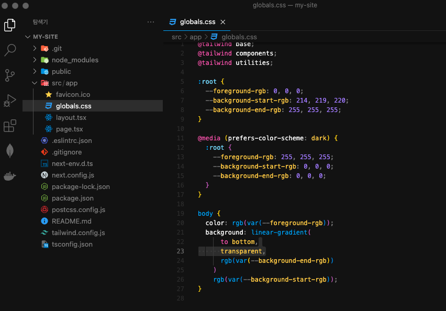
Task: Place cursor on 'transparent,' in line 23
Action: click(243, 251)
